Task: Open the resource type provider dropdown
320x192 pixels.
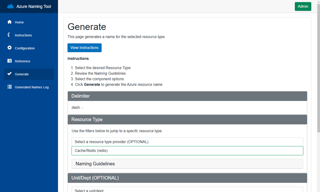Action: (x=187, y=142)
